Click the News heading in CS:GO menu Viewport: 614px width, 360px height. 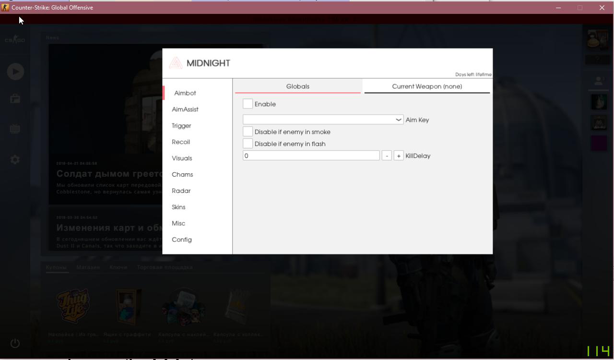point(53,37)
